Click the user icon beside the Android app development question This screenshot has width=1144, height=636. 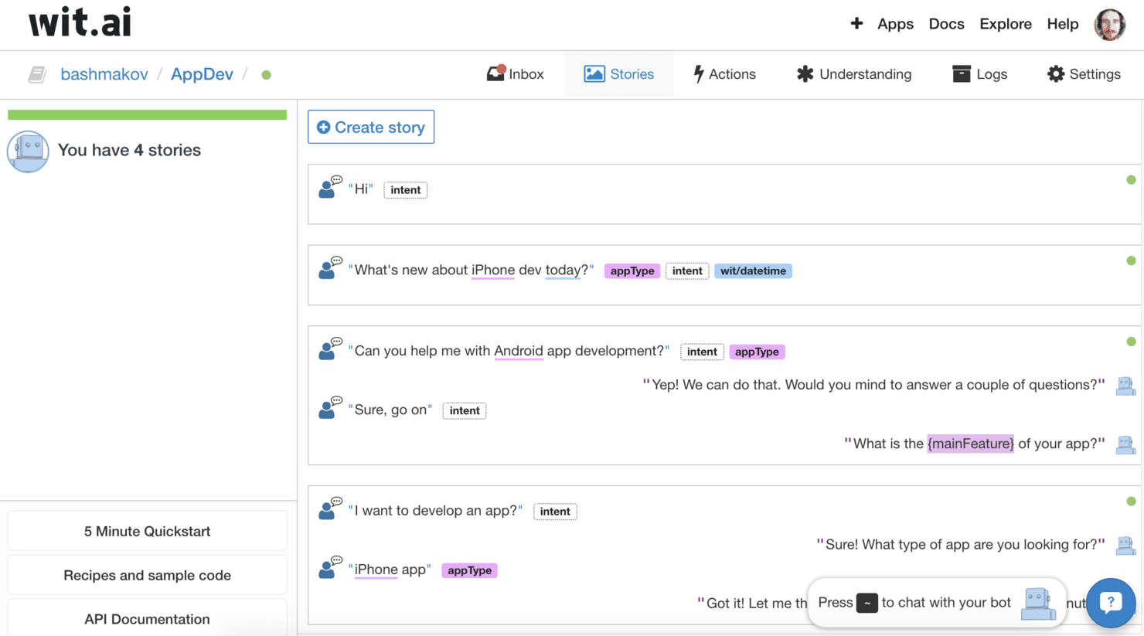click(x=330, y=349)
